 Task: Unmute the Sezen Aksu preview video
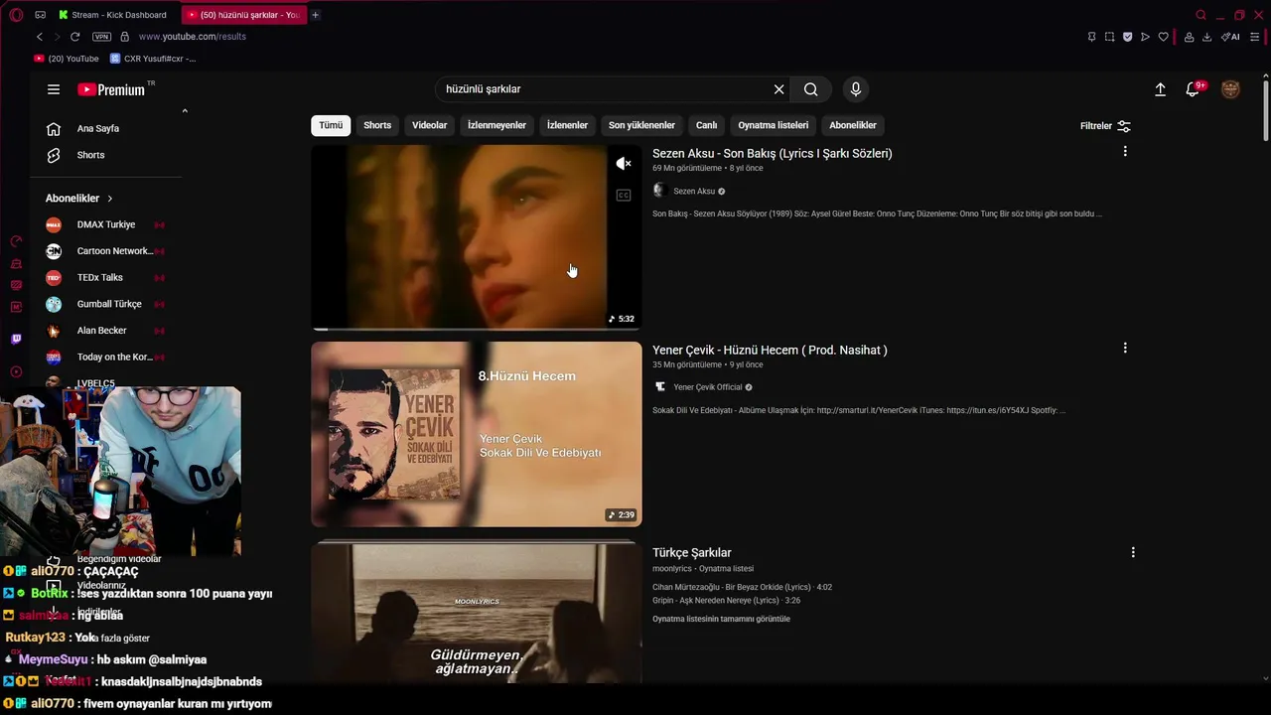pyautogui.click(x=624, y=164)
